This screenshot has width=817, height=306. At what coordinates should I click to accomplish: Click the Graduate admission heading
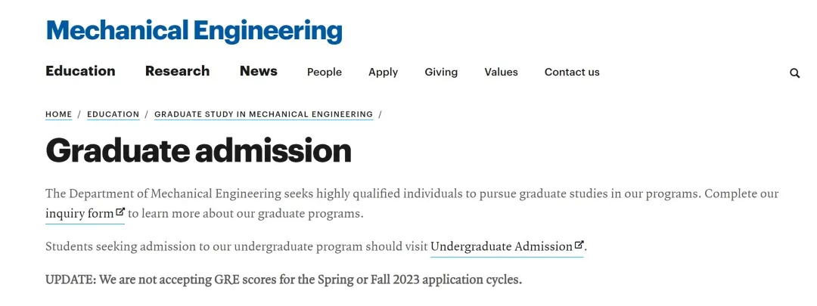[198, 150]
